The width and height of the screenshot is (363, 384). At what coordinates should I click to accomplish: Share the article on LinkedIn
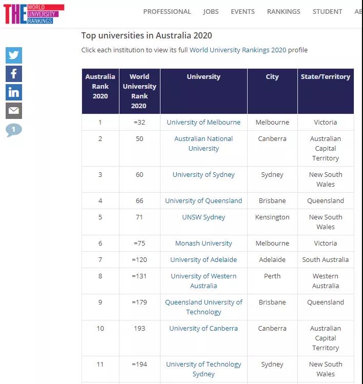tap(14, 92)
